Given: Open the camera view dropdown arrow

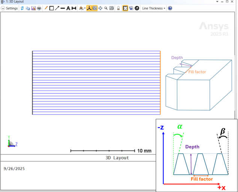Looking at the screenshot, I should [85, 8].
